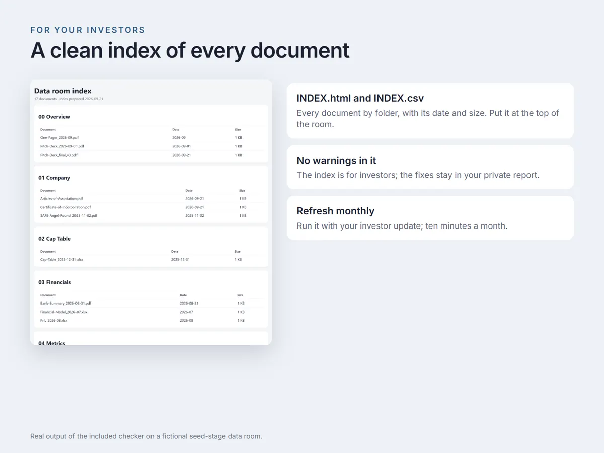Click PnL_2026-08.xlsx file name
The width and height of the screenshot is (604, 453).
[x=54, y=321]
